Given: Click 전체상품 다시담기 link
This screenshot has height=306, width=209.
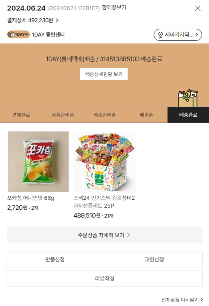Looking at the screenshot, I should point(182,300).
